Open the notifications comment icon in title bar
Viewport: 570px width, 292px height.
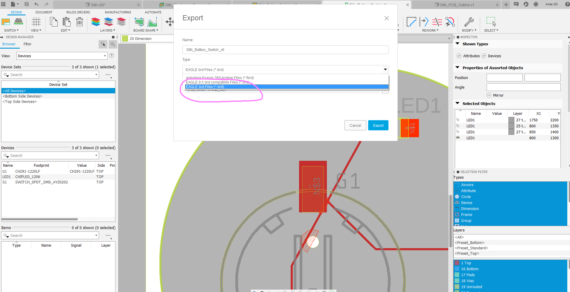[x=516, y=4]
